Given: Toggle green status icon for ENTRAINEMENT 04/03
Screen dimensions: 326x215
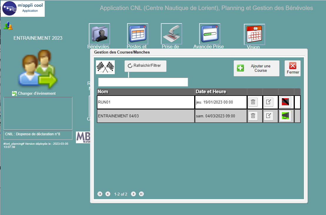Looking at the screenshot, I should (285, 116).
